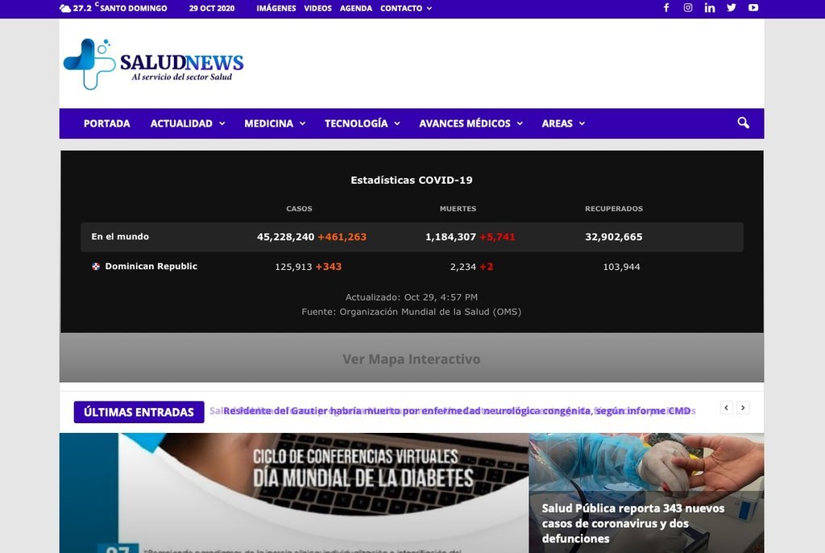825x553 pixels.
Task: Open the LinkedIn icon
Action: click(710, 8)
